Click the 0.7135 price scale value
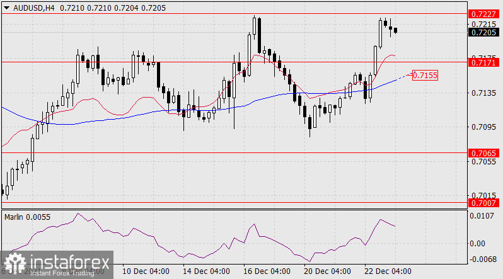The width and height of the screenshot is (503, 279). click(483, 93)
